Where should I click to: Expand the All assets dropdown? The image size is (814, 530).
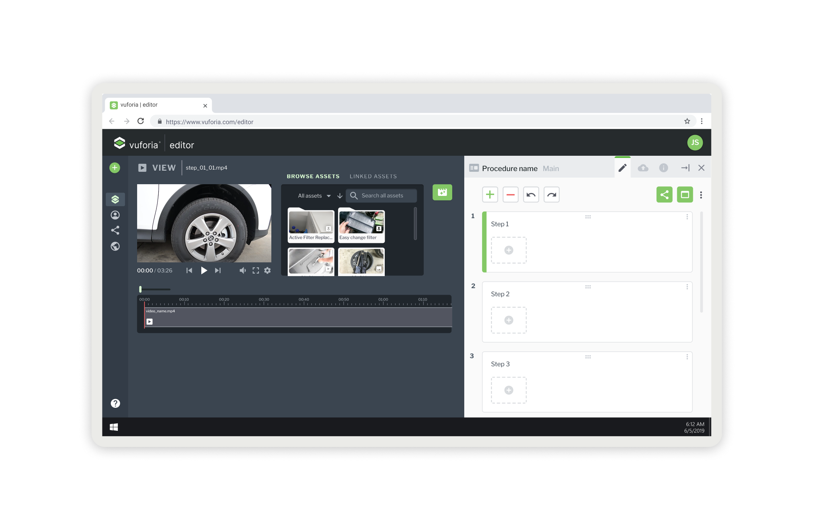click(314, 196)
